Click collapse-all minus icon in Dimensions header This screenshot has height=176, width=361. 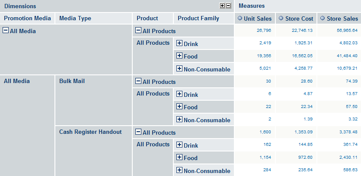tap(228, 6)
